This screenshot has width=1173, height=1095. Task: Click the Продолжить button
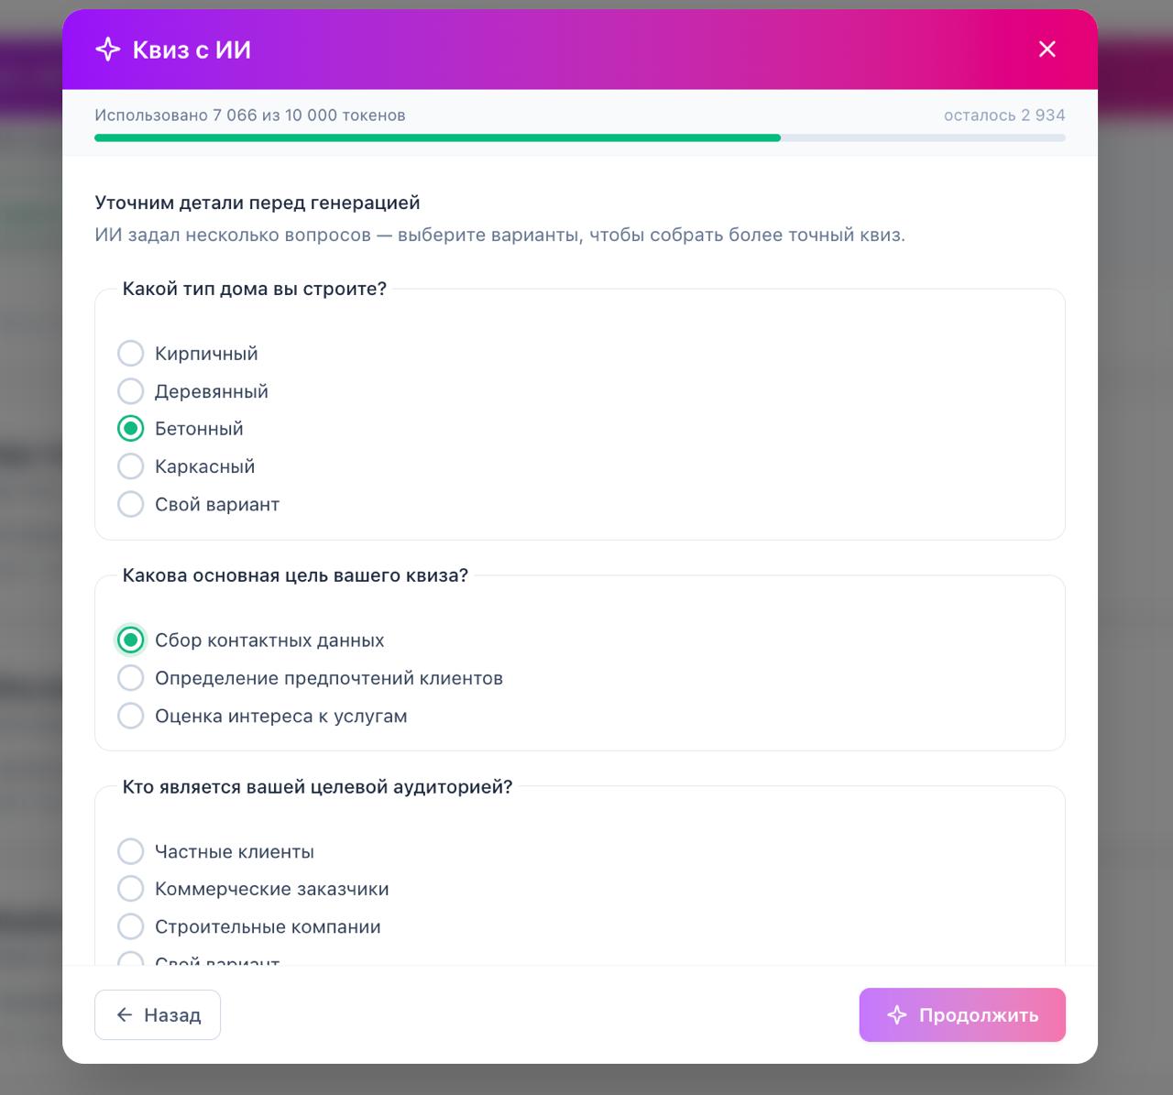[x=962, y=1014]
